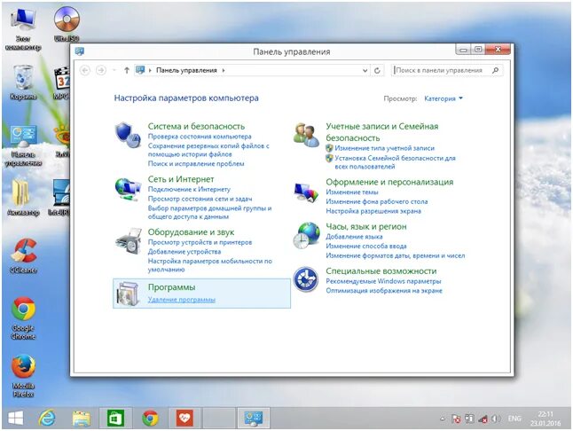
Task: Open Hardware and Sound printer icon
Action: pyautogui.click(x=129, y=241)
